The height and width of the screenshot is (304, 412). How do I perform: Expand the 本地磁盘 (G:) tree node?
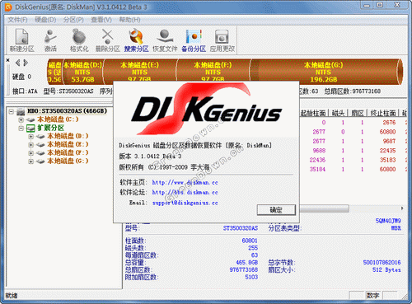30,161
